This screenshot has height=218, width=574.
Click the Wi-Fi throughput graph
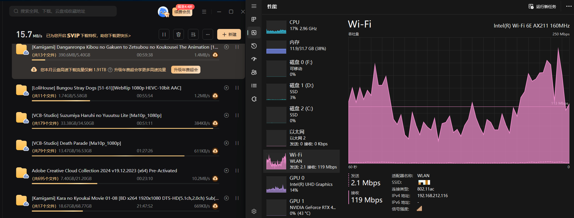pyautogui.click(x=459, y=100)
